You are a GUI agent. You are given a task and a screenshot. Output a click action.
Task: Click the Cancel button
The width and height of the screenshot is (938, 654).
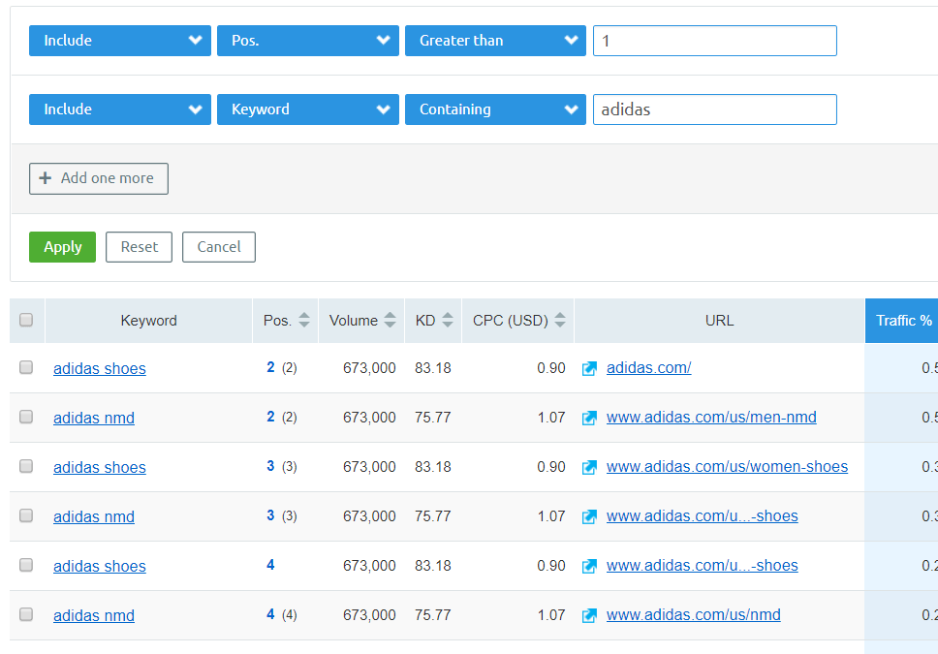(219, 247)
